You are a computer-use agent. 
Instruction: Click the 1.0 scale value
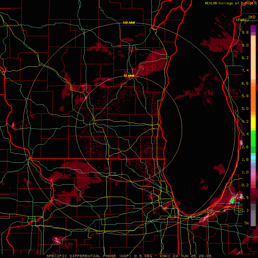pyautogui.click(x=245, y=172)
